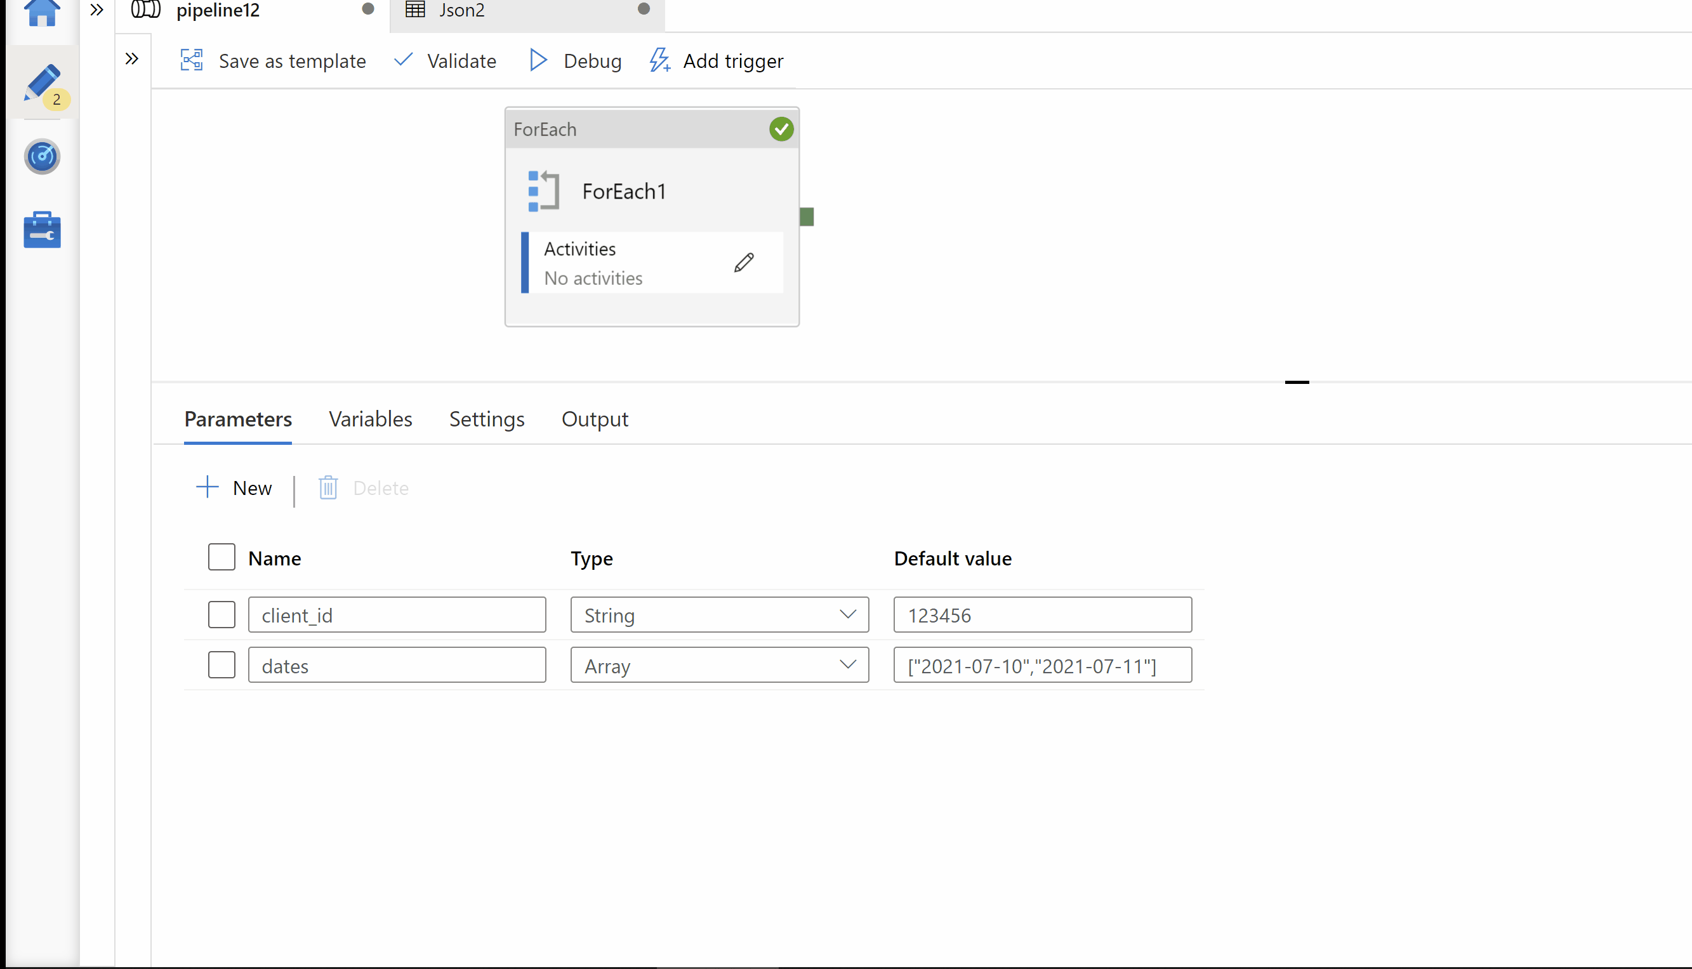The height and width of the screenshot is (969, 1692).
Task: Open the Monitor gauge icon
Action: [x=42, y=157]
